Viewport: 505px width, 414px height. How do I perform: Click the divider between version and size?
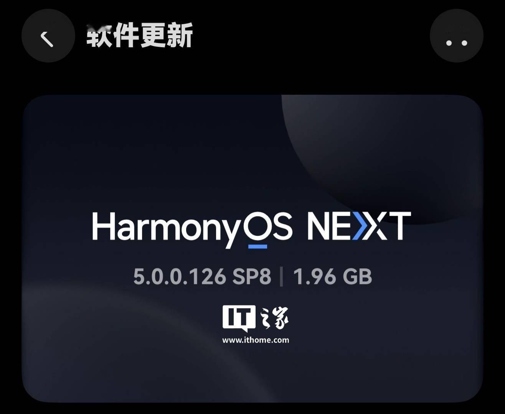tap(282, 277)
